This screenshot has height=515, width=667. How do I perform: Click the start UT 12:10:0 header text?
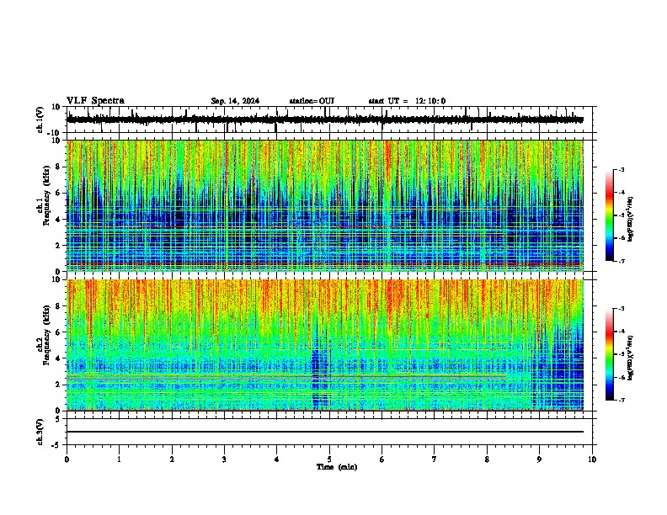pos(407,101)
